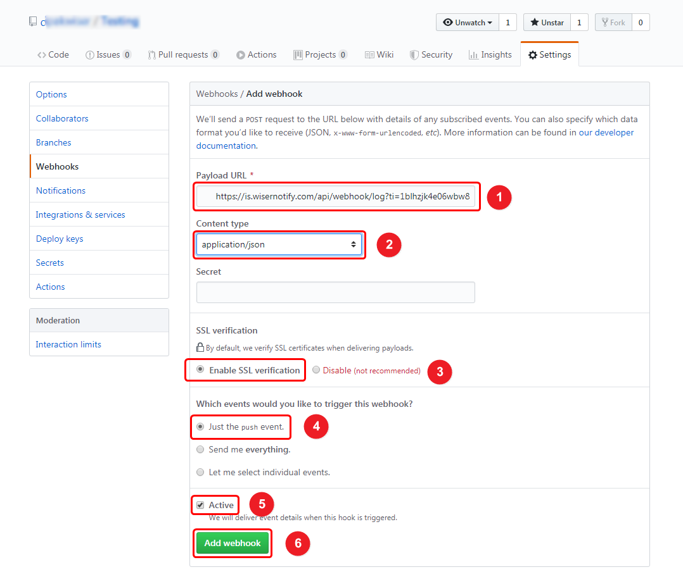
Task: Open our developer documentation link
Action: pyautogui.click(x=414, y=139)
